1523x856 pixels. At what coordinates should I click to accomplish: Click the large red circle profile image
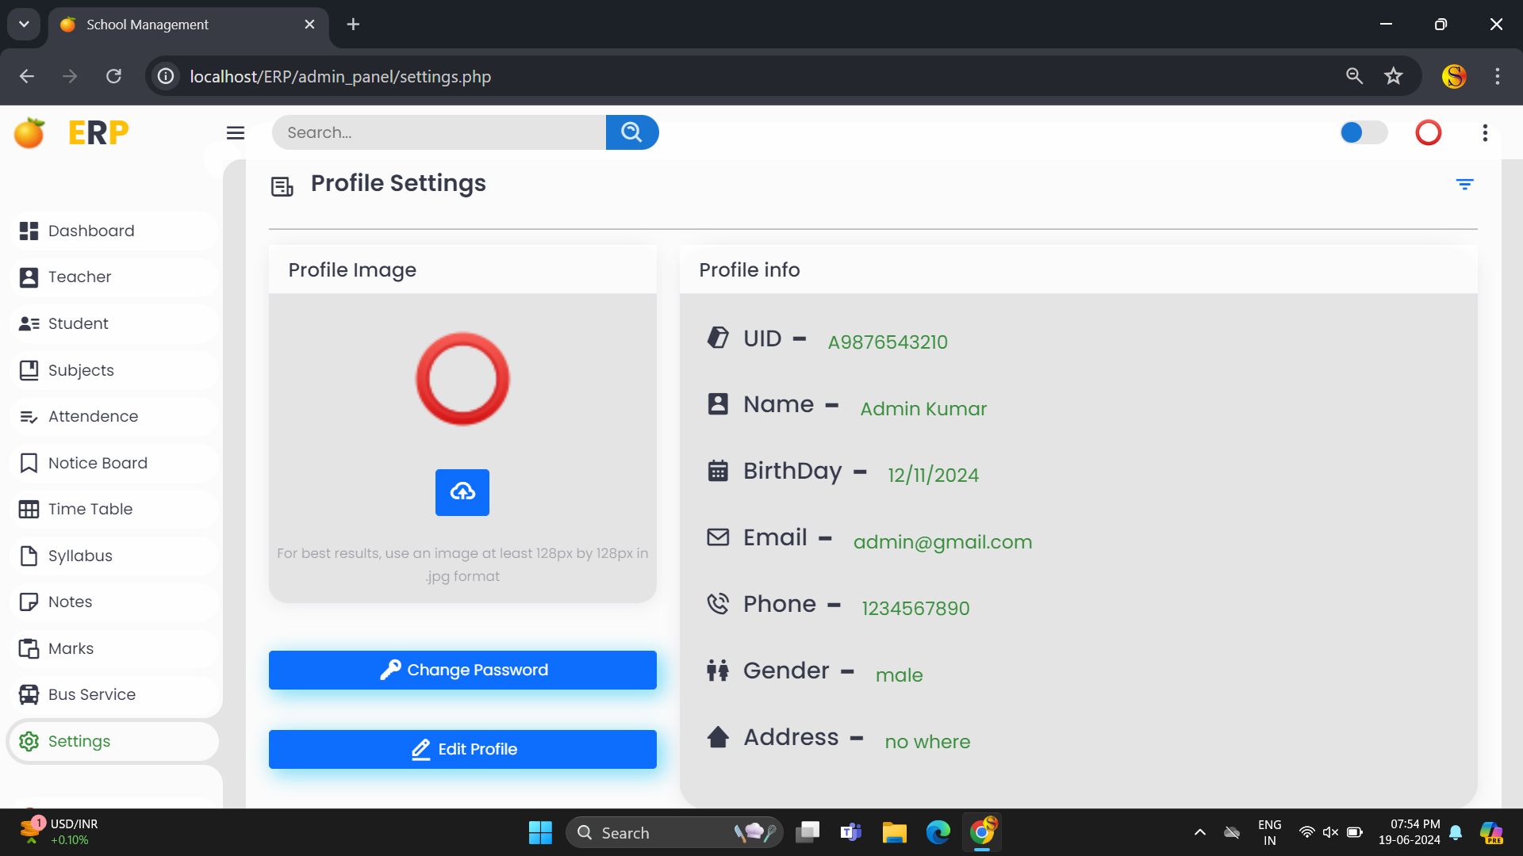[462, 379]
